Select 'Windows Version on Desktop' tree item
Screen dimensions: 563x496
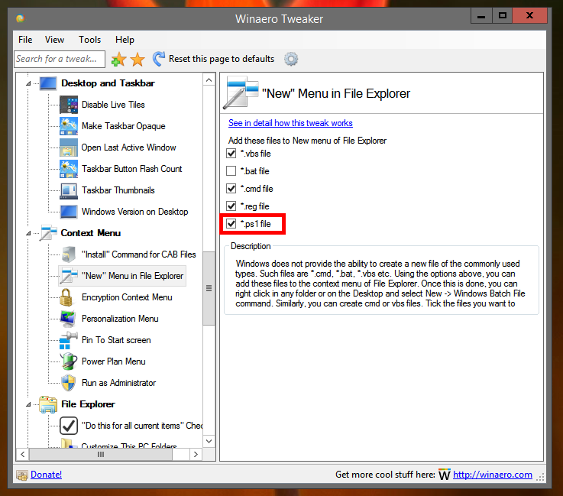[134, 212]
